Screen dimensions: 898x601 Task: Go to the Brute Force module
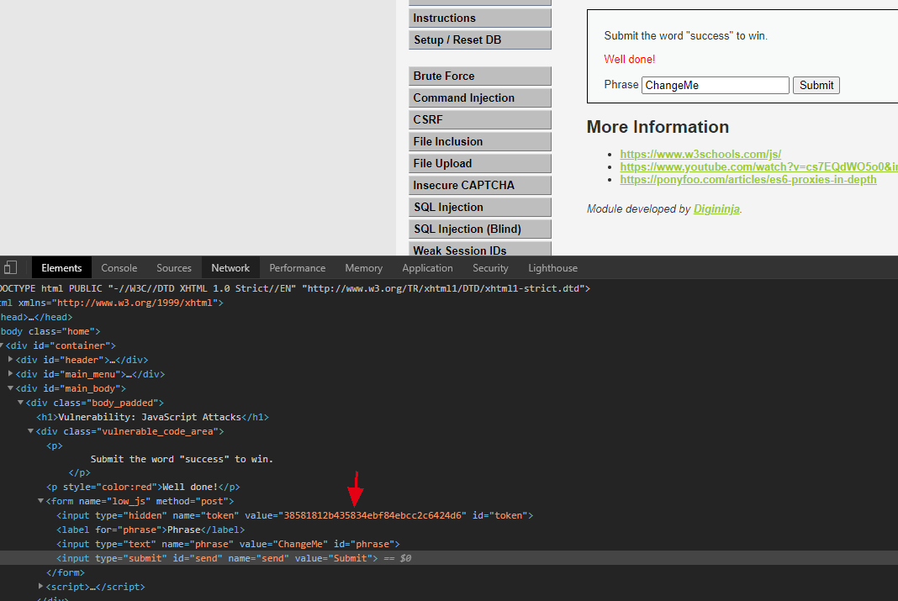coord(480,76)
